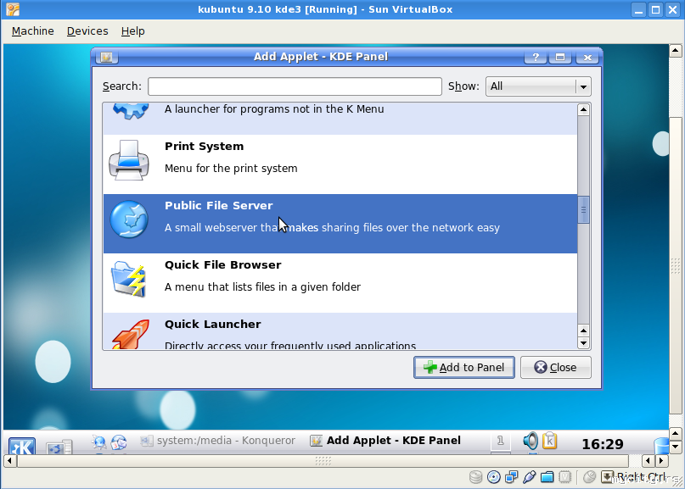Click 'A menu that lists files in a given folder'
Screen dimensions: 685x489
[262, 287]
